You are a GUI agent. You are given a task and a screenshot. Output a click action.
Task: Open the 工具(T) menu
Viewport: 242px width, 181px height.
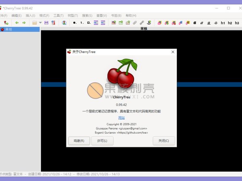click(x=58, y=16)
